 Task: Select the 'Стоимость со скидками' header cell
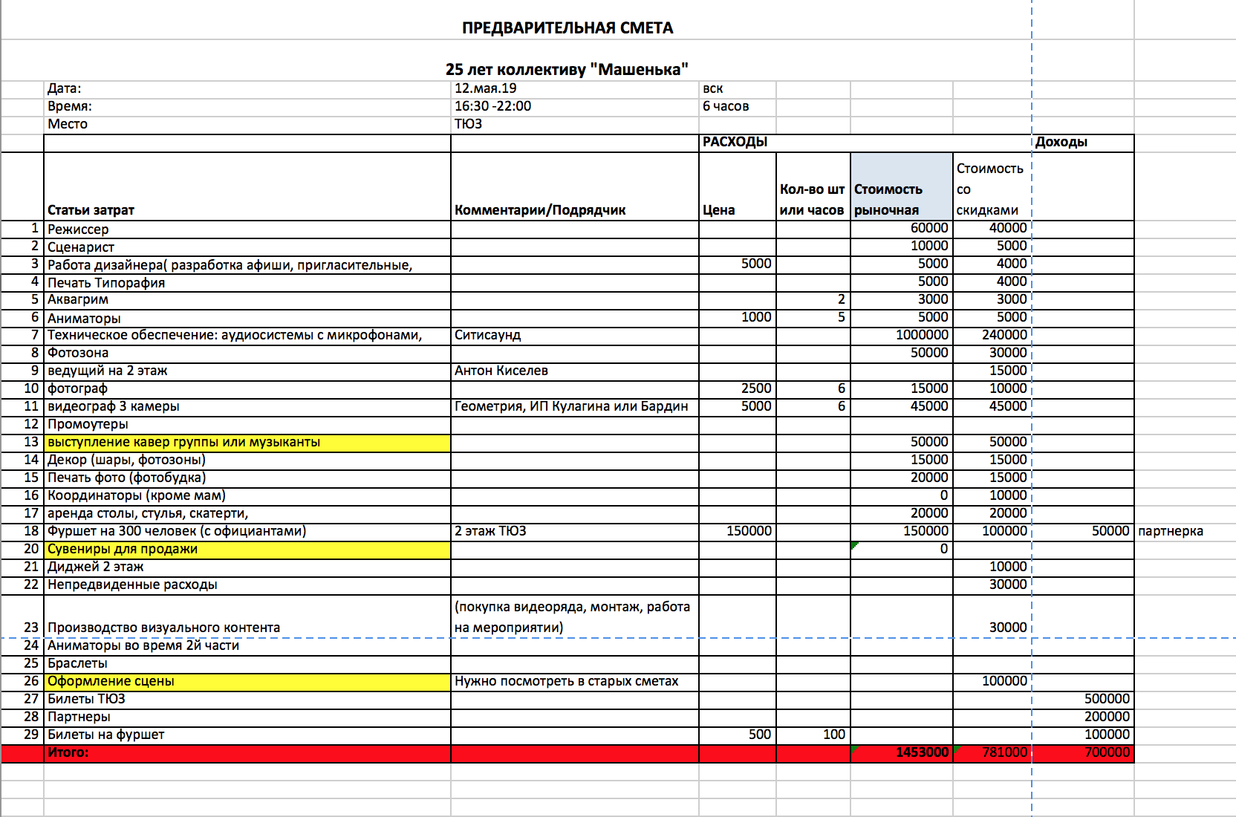pyautogui.click(x=992, y=186)
